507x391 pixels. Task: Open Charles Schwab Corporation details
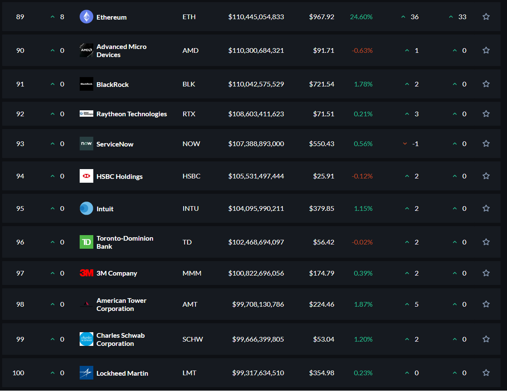(x=121, y=339)
